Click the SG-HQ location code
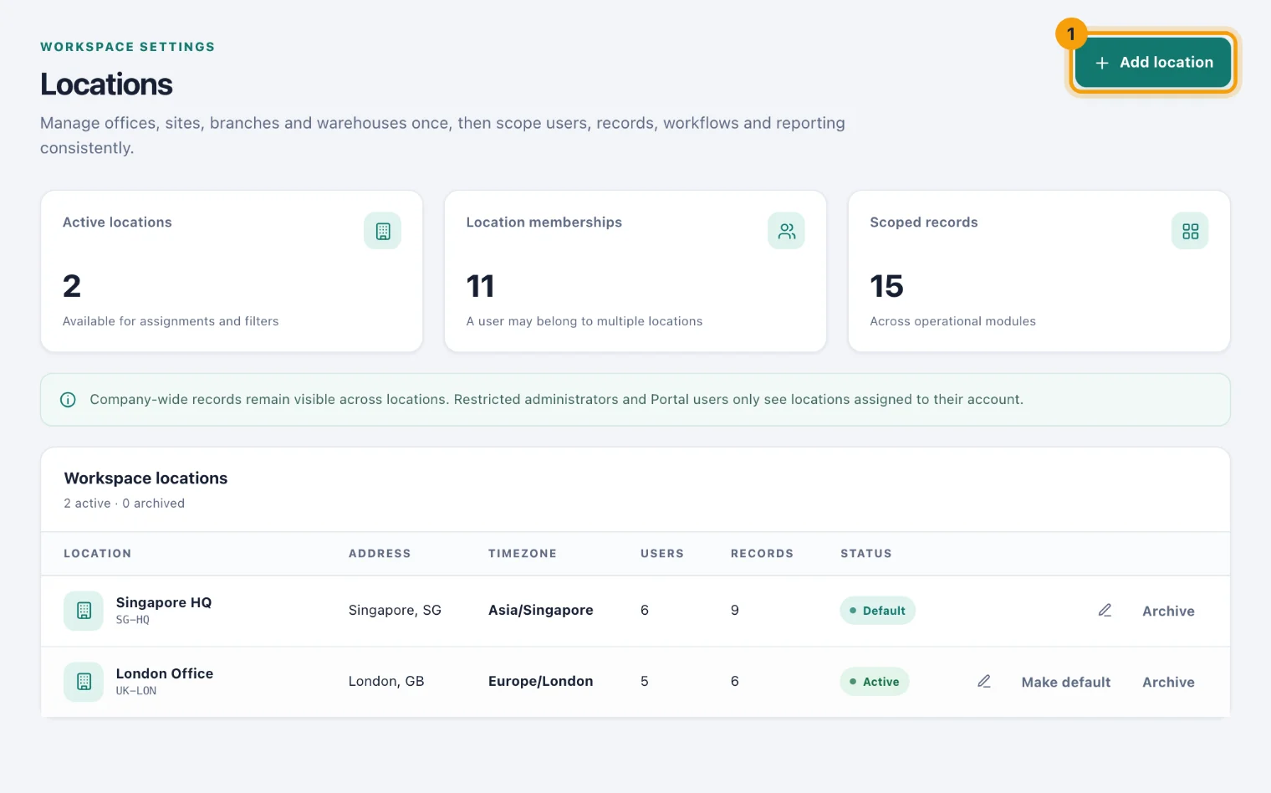 pyautogui.click(x=132, y=620)
